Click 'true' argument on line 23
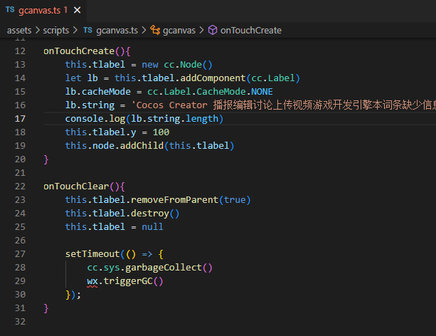 point(235,200)
